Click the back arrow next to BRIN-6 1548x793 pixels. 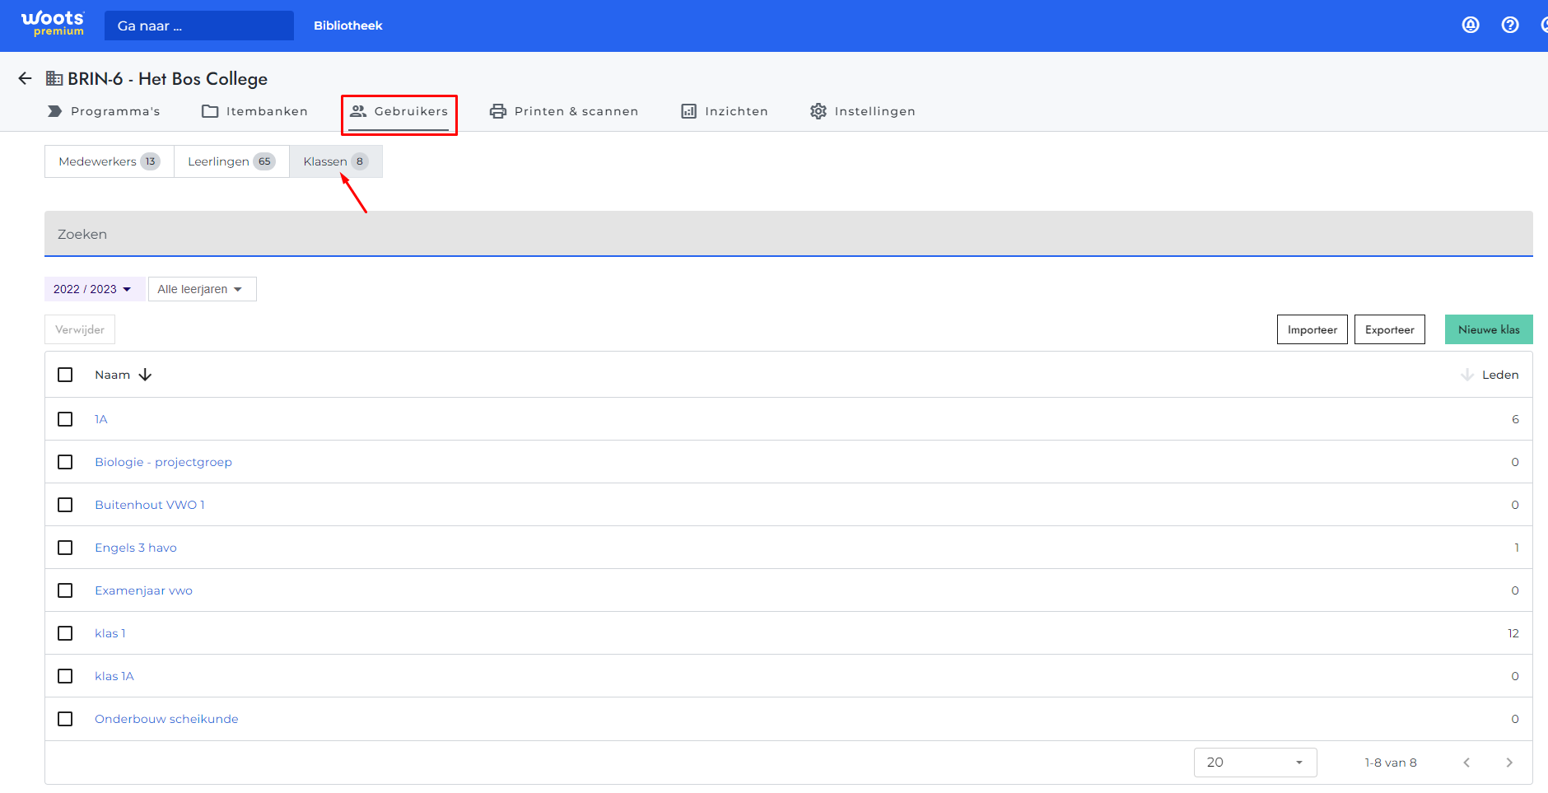click(x=25, y=78)
